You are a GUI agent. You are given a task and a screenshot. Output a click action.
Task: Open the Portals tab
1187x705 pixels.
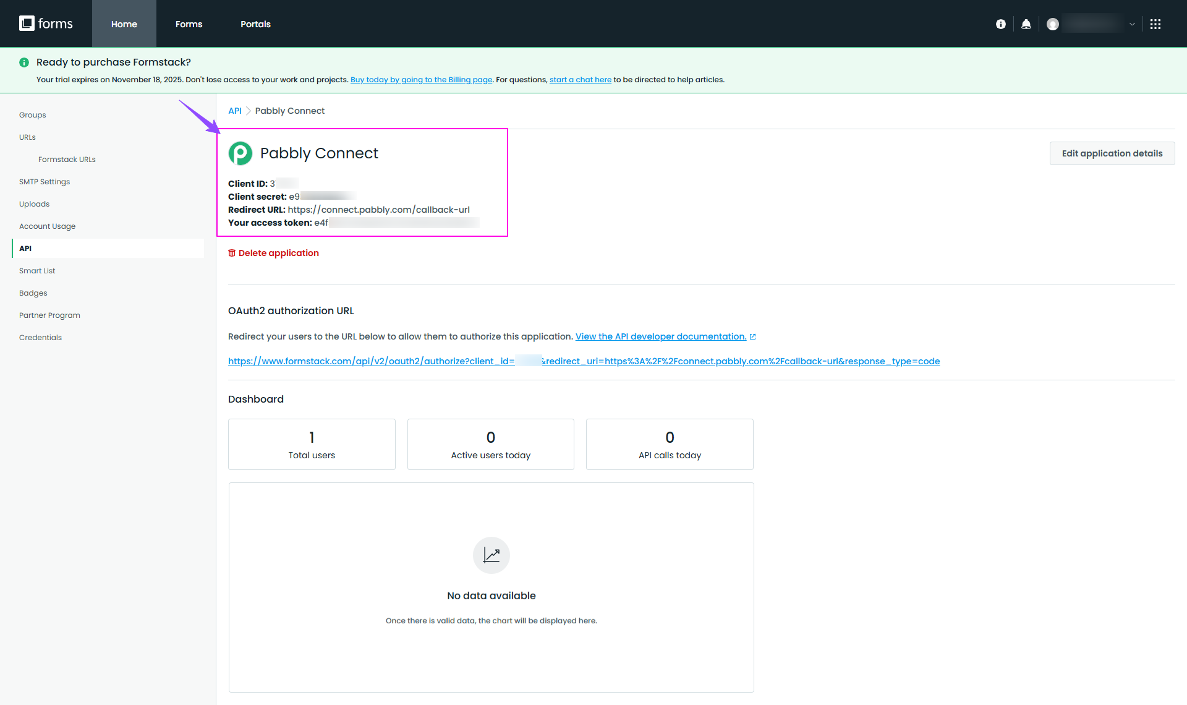[x=255, y=24]
